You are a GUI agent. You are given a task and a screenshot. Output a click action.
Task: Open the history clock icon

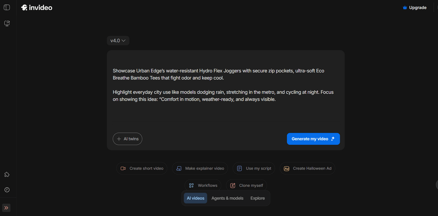click(7, 190)
